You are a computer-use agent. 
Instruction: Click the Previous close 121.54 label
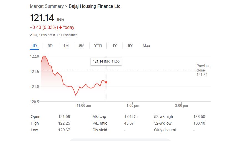click(203, 70)
